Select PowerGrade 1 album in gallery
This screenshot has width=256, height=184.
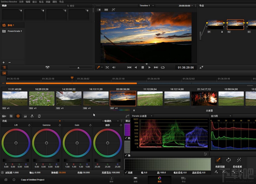[x=15, y=31]
